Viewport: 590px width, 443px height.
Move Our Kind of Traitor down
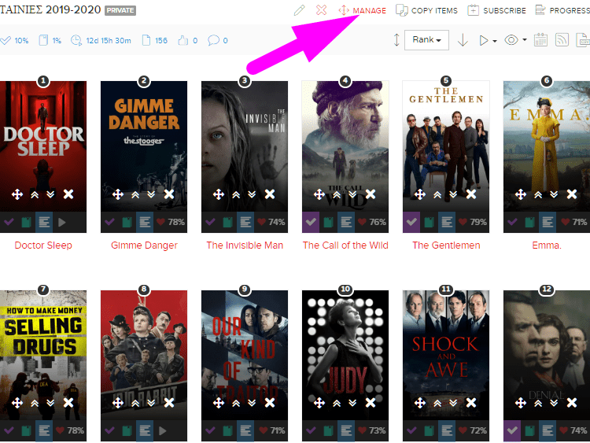252,403
